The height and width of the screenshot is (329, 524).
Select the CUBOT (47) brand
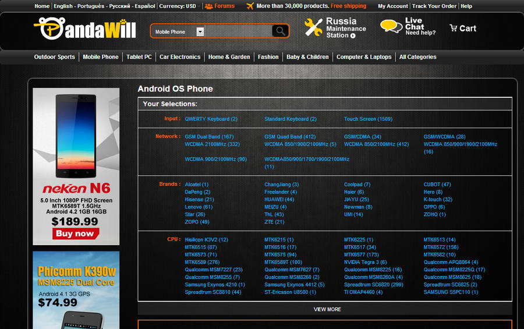(437, 184)
